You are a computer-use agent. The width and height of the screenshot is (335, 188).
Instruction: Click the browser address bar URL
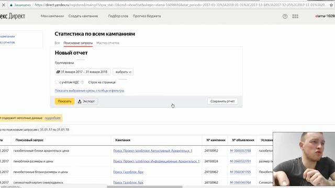click(181, 5)
